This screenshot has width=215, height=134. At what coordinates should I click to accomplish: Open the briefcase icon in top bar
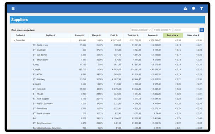[185, 8]
